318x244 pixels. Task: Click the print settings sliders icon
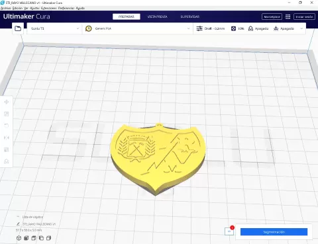[x=199, y=28]
